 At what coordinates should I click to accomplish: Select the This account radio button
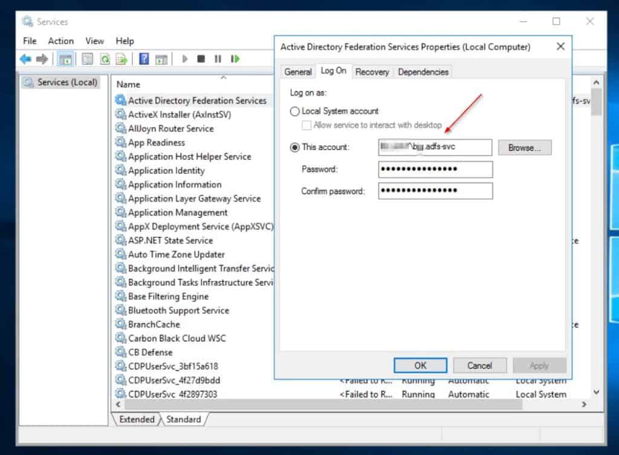point(294,147)
